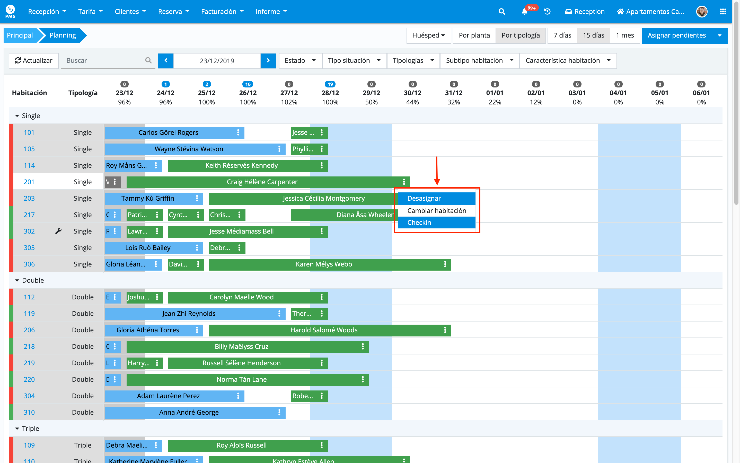Expand the Tipologías dropdown
The image size is (740, 463).
click(x=413, y=61)
